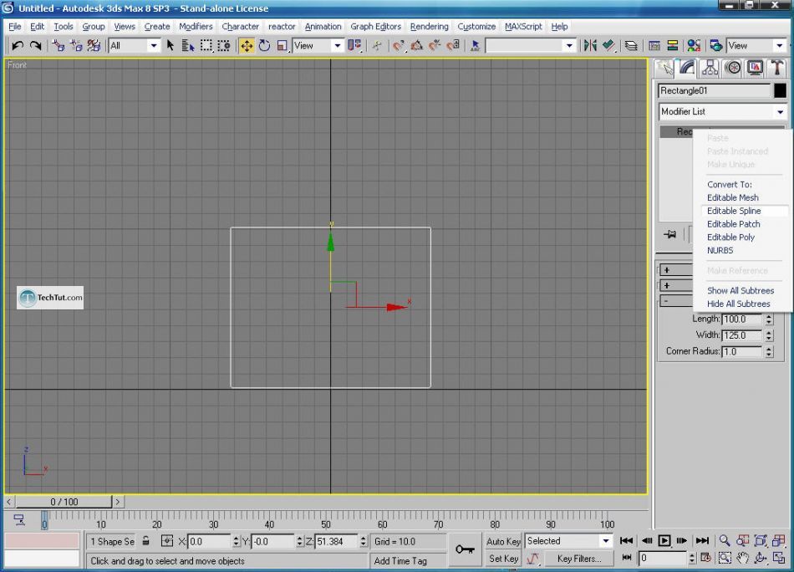The height and width of the screenshot is (572, 794).
Task: Play the animation
Action: pyautogui.click(x=664, y=540)
